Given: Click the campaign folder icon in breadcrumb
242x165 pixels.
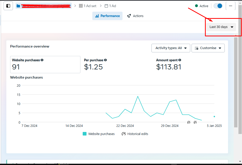Looking at the screenshot, I should click(x=18, y=6).
